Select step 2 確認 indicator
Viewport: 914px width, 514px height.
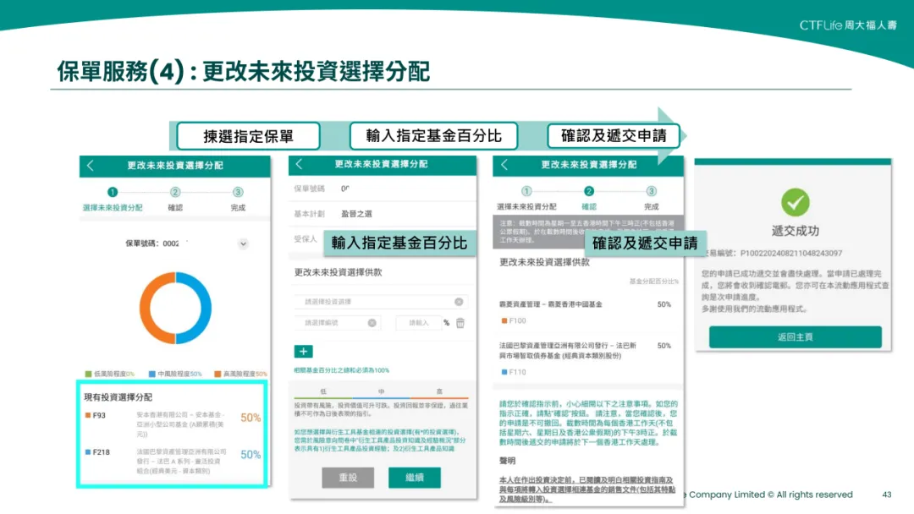pos(174,194)
